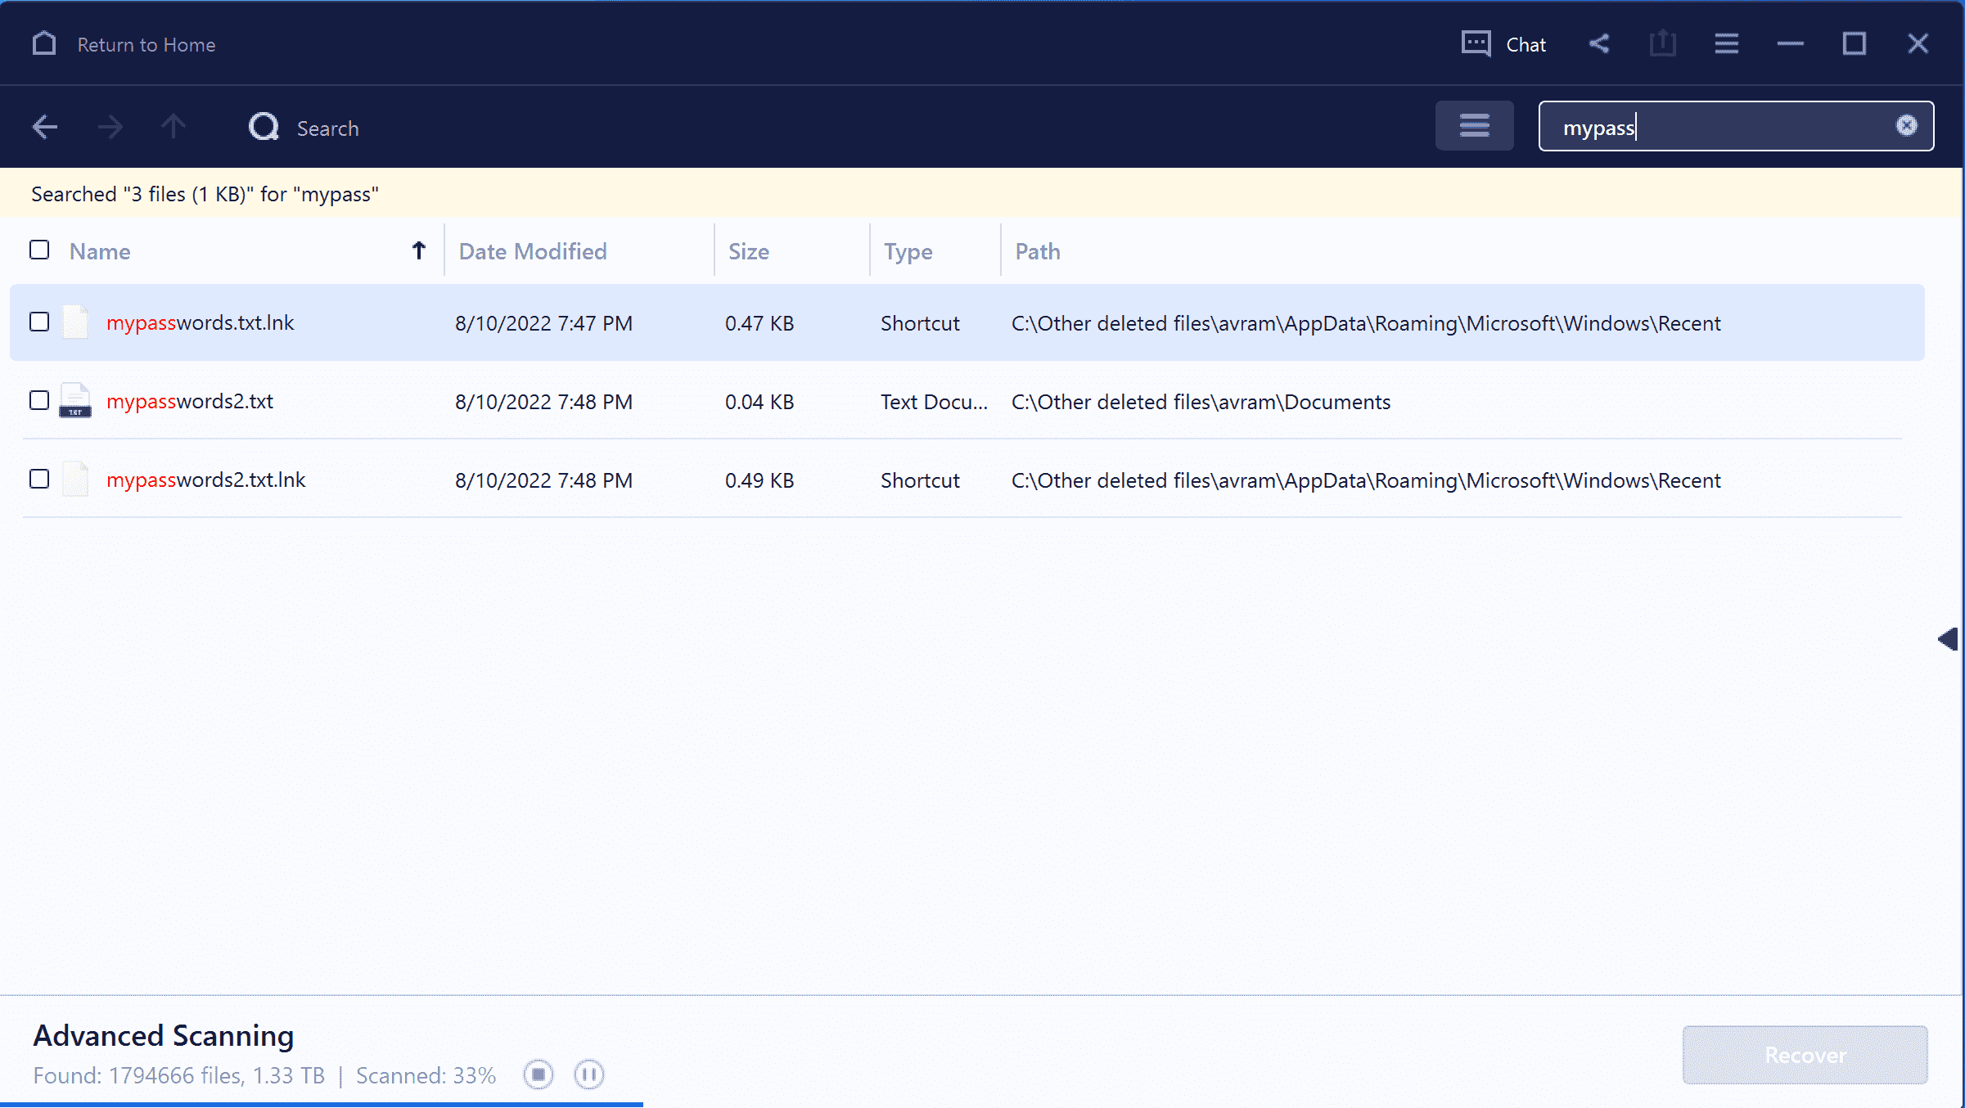Image resolution: width=1965 pixels, height=1108 pixels.
Task: Click the Upload/Export icon in toolbar
Action: coord(1661,44)
